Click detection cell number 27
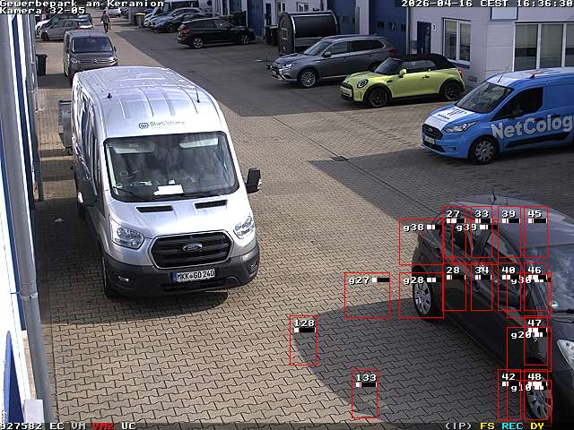This screenshot has height=430, width=574. pos(454,233)
